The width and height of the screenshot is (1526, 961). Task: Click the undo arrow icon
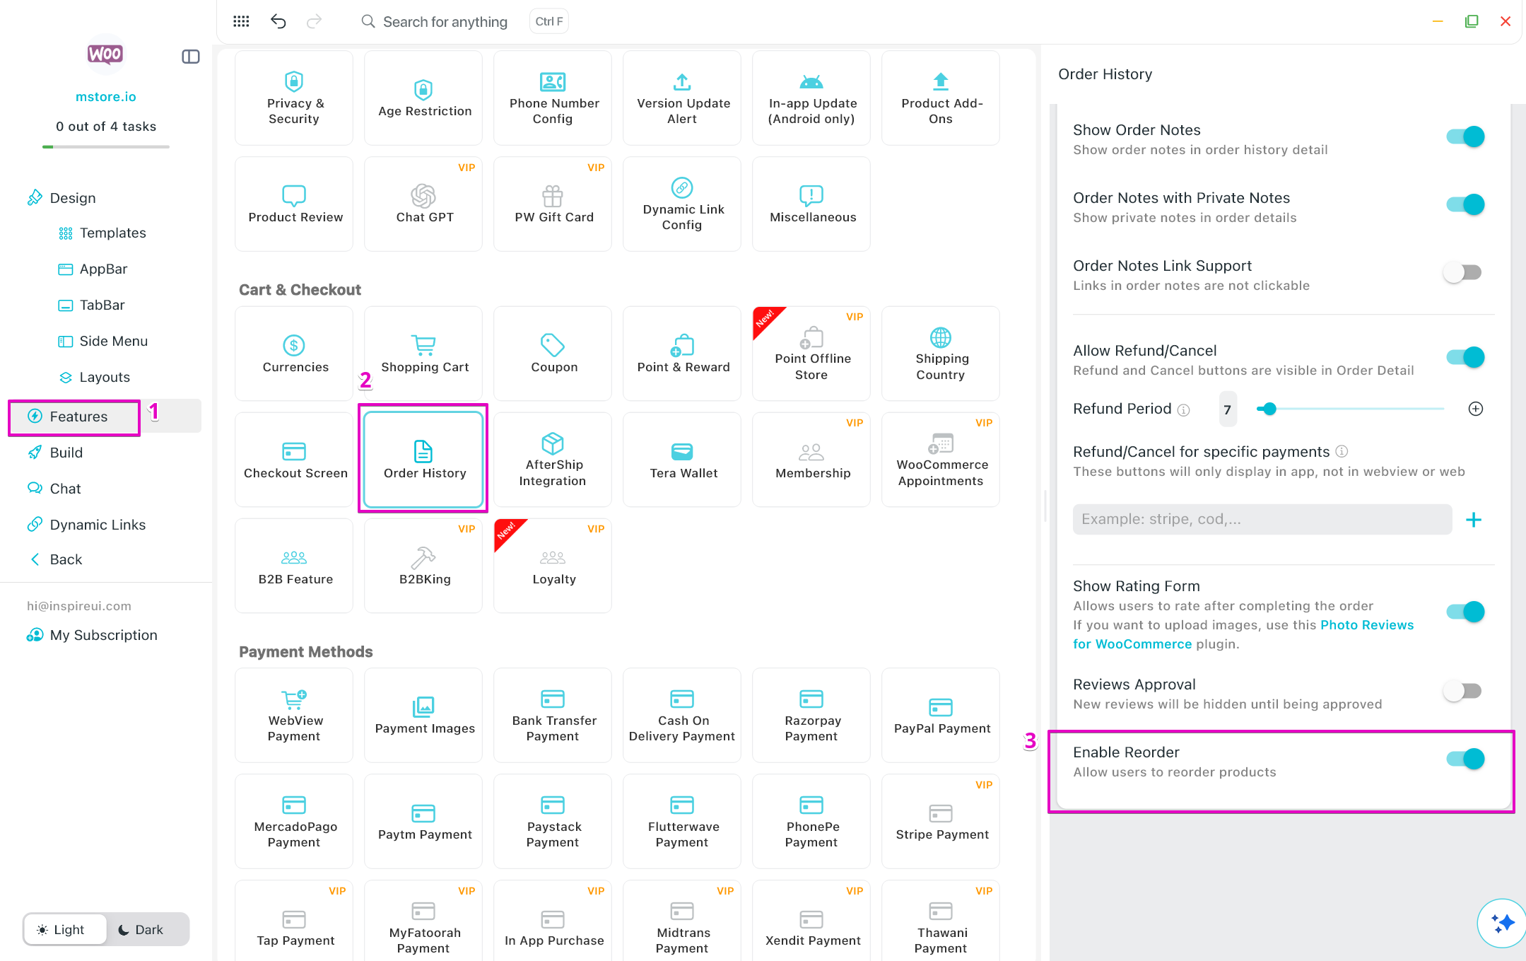[278, 21]
